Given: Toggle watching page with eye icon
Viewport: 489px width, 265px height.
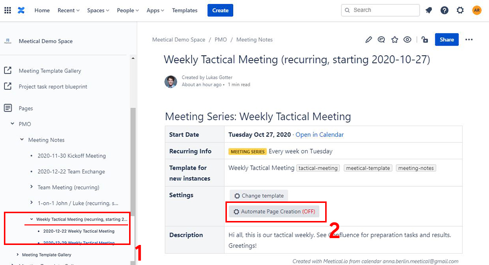Looking at the screenshot, I should pos(407,40).
